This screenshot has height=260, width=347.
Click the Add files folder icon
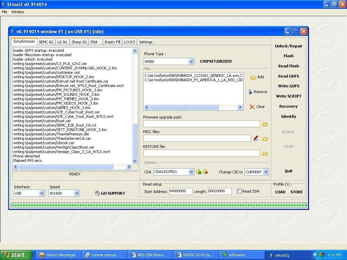click(253, 77)
